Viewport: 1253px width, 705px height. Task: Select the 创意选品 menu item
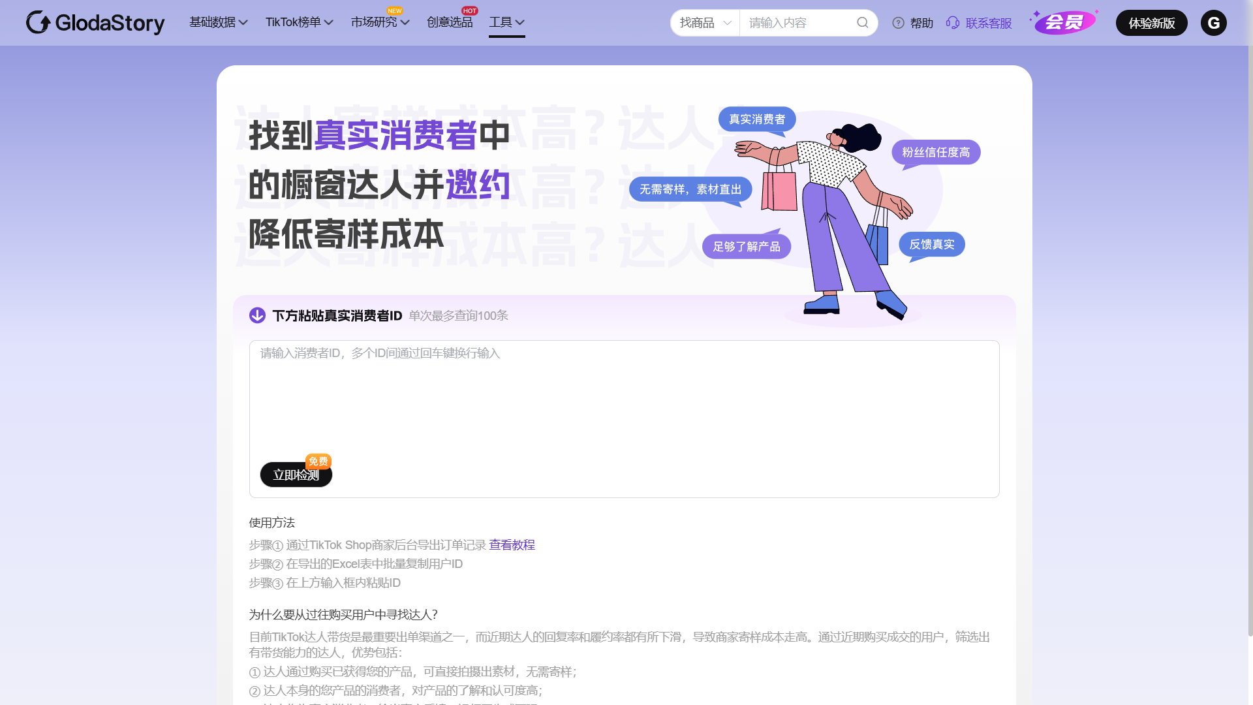click(x=450, y=22)
